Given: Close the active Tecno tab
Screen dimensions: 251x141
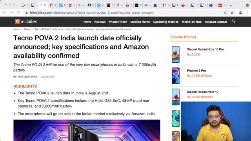Looking at the screenshot, I should coord(45,5).
